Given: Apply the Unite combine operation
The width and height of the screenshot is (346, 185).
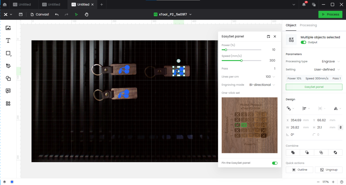Looking at the screenshot, I should (293, 152).
